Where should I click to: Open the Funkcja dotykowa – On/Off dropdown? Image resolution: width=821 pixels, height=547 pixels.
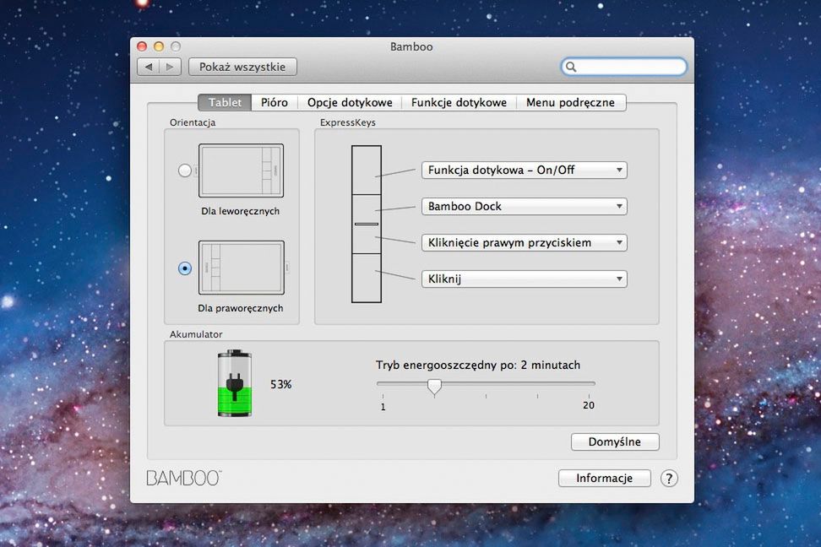525,171
